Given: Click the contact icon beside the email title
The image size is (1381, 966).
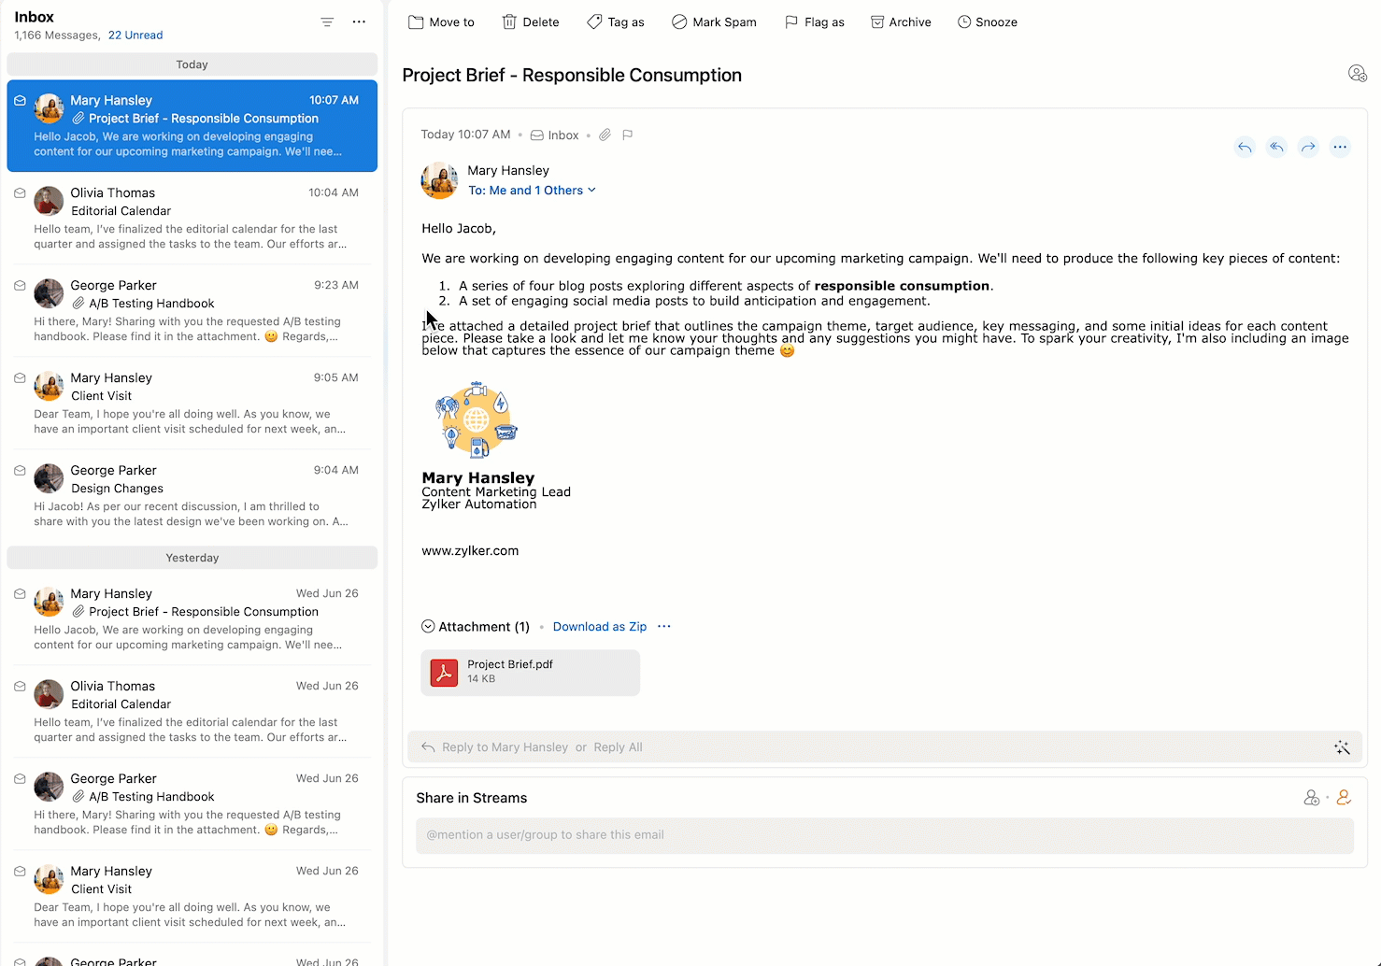Looking at the screenshot, I should tap(1357, 73).
